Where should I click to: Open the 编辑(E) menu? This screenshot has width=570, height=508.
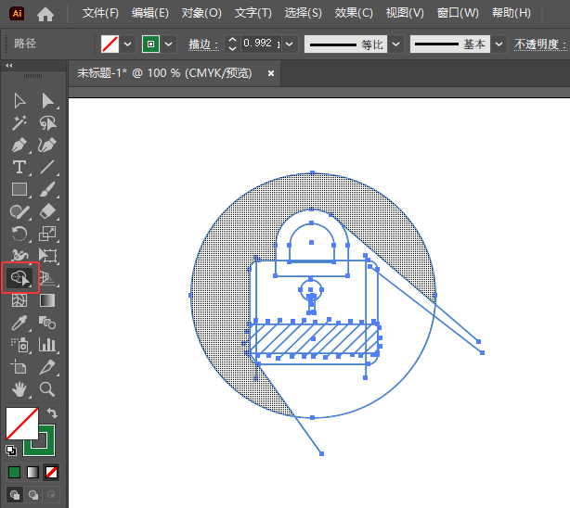[x=150, y=13]
